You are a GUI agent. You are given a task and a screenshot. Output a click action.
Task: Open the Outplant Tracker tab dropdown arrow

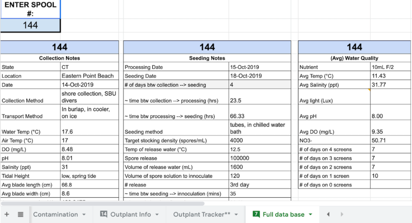tap(236, 215)
